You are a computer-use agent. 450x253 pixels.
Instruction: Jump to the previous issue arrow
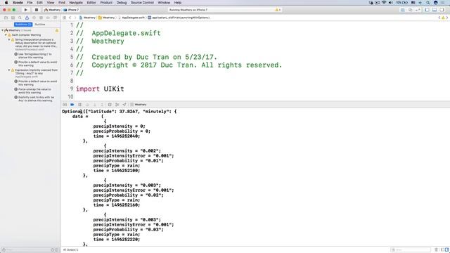point(439,18)
